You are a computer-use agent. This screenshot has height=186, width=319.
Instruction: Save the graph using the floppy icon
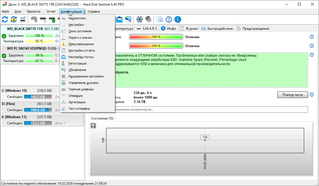pos(93,126)
